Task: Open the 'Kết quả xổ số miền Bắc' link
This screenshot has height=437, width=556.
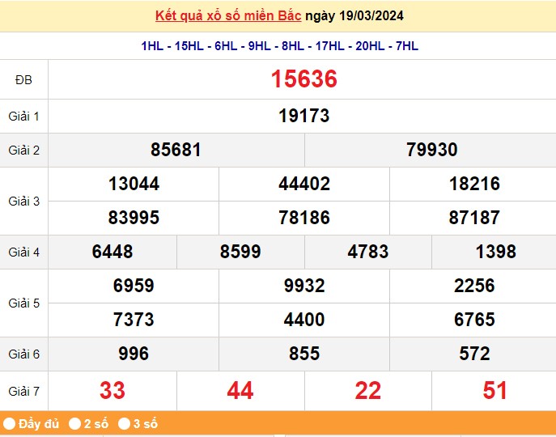Action: [228, 16]
